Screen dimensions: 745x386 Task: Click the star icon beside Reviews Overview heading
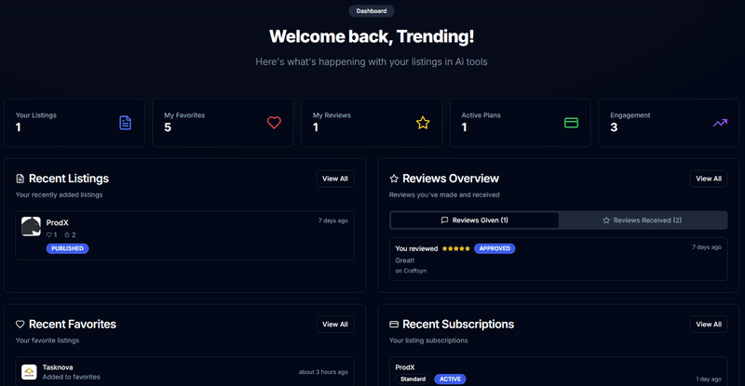(x=394, y=179)
